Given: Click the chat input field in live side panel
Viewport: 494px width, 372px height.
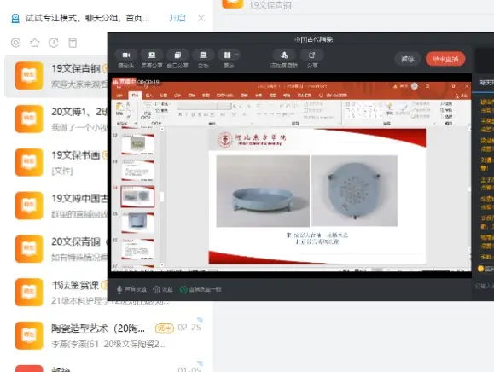Looking at the screenshot, I should [x=485, y=286].
